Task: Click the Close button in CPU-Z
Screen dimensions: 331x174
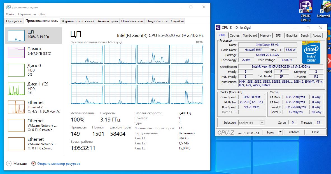Action: click(x=316, y=132)
